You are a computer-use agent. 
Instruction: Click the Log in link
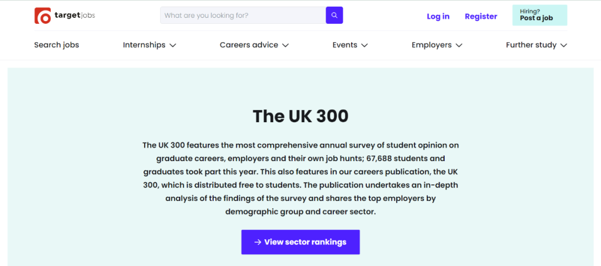point(438,17)
